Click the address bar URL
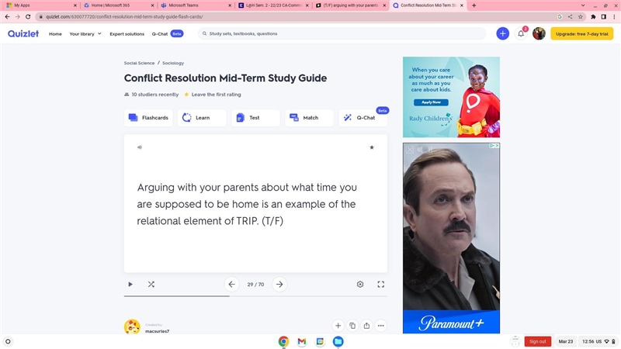The image size is (621, 349). click(124, 16)
